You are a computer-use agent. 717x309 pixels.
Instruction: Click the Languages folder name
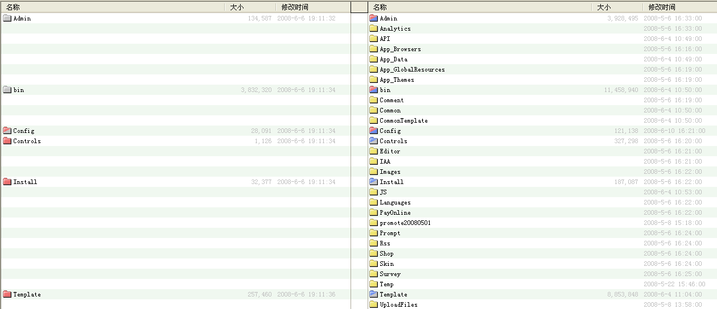[x=395, y=202]
